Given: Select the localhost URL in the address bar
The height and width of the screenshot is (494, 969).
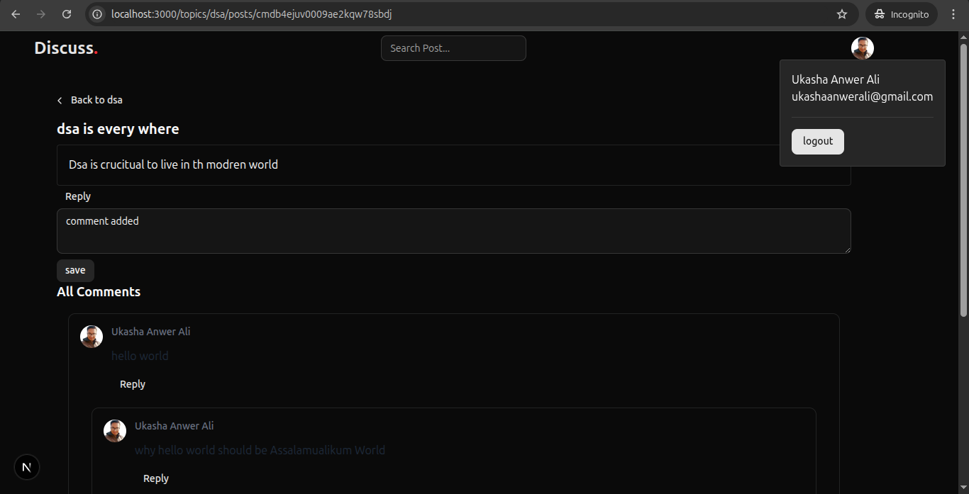Looking at the screenshot, I should click(252, 14).
